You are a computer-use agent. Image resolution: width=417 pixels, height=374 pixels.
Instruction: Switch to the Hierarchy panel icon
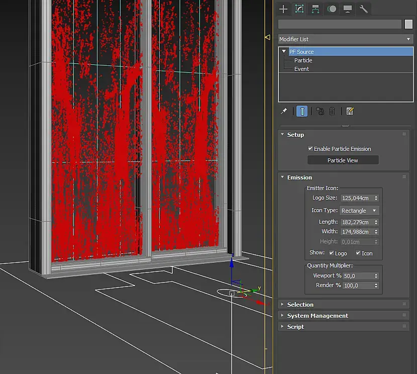tap(316, 9)
